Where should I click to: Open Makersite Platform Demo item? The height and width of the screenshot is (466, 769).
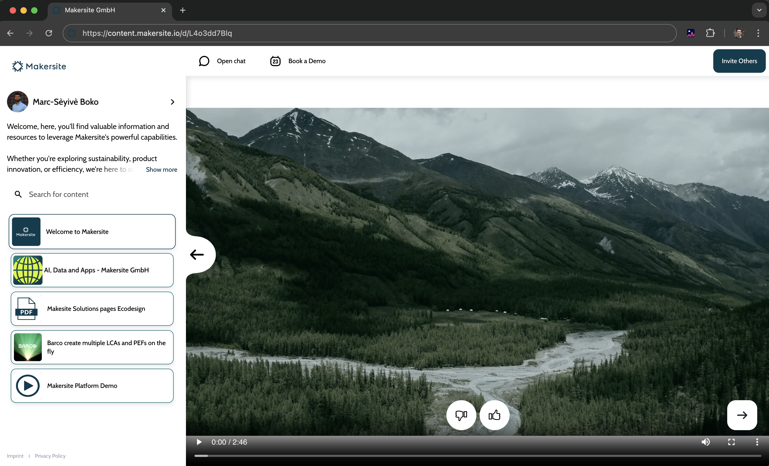coord(92,386)
